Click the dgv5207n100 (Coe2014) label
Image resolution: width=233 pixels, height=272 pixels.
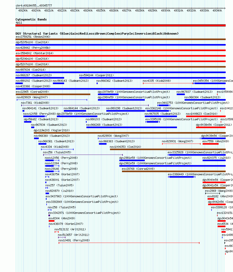32,64
